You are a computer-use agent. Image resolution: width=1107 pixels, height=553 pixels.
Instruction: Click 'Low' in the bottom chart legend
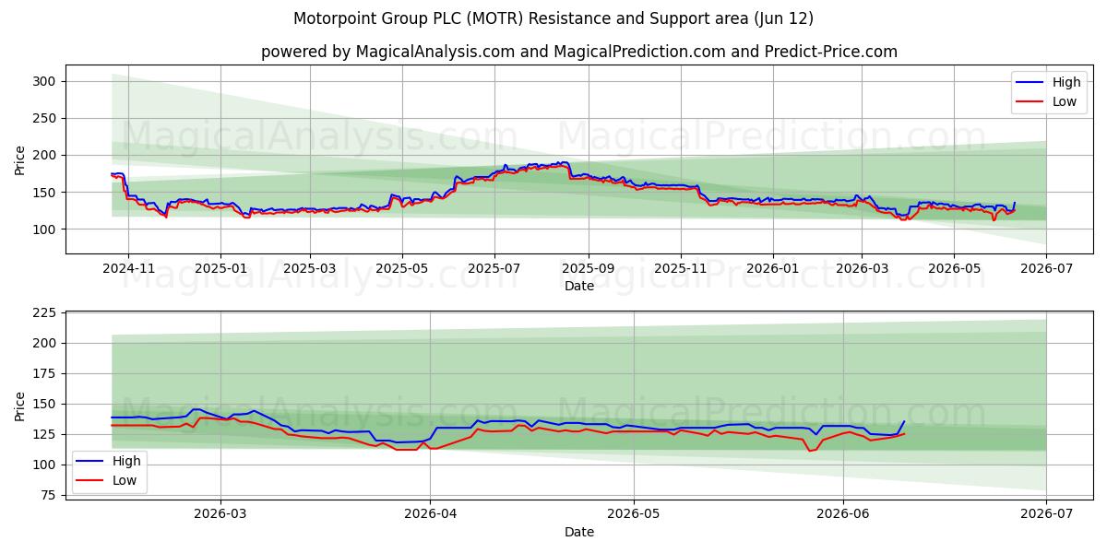[x=124, y=480]
